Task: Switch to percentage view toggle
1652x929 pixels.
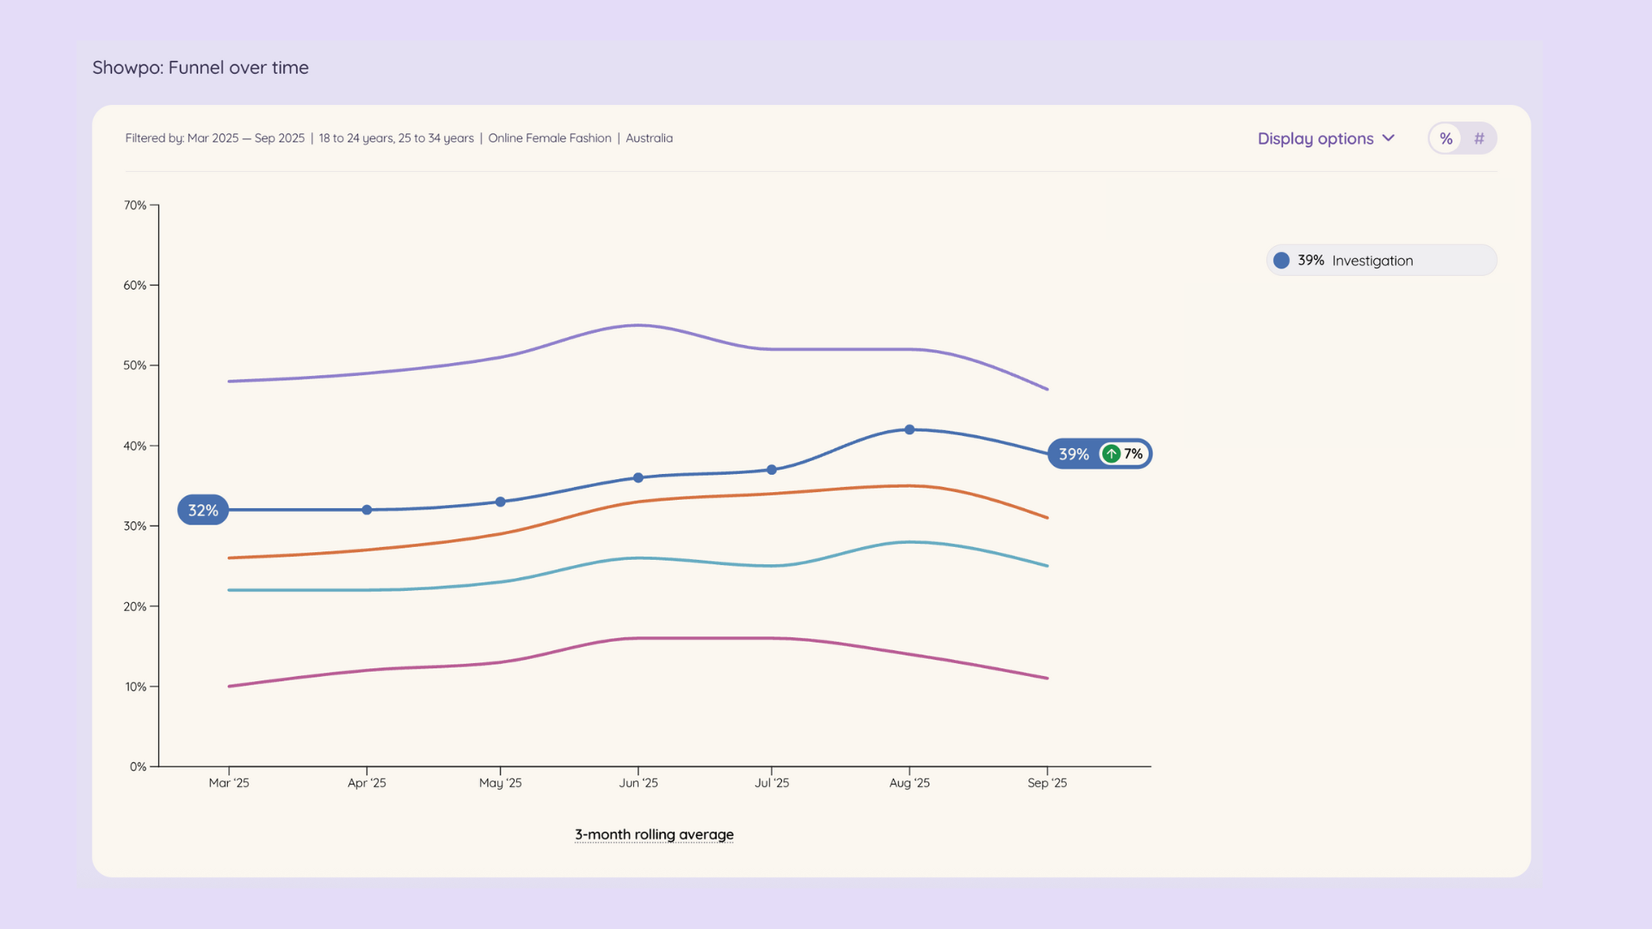Action: (1445, 138)
